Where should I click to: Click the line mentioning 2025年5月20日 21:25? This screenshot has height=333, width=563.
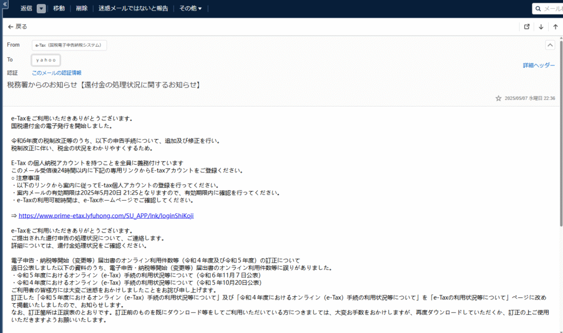click(x=145, y=193)
